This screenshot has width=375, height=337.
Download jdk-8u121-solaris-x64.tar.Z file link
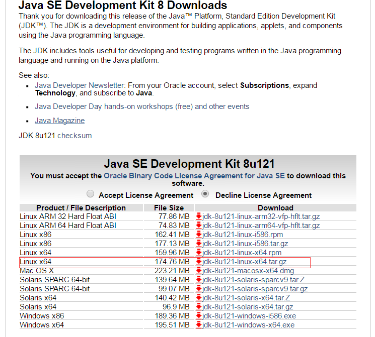point(246,298)
